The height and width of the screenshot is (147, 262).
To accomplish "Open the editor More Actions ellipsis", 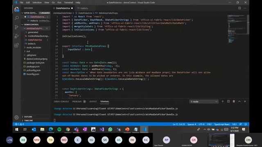I will (x=245, y=8).
